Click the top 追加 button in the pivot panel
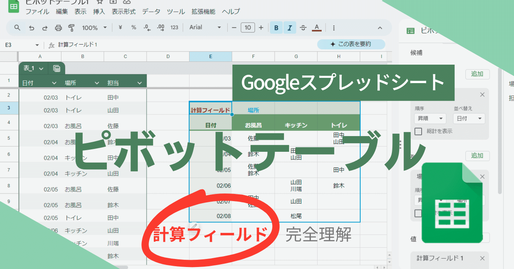This screenshot has height=269, width=514. tap(477, 74)
